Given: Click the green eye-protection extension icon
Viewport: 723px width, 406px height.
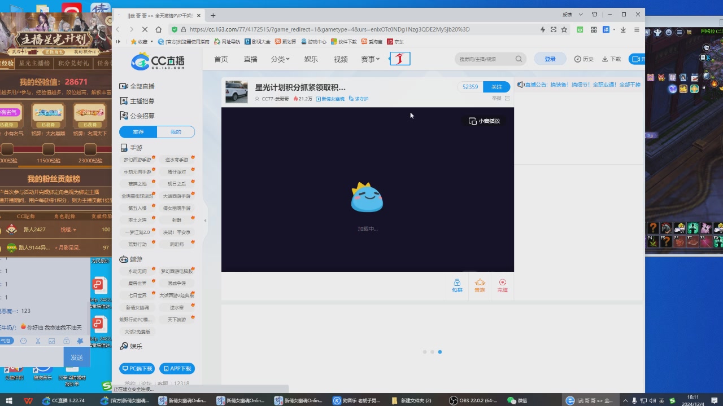Looking at the screenshot, I should pyautogui.click(x=580, y=29).
